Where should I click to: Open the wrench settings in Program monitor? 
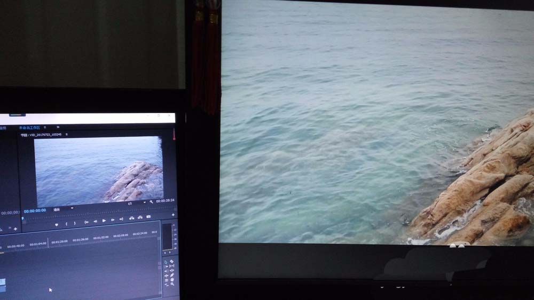click(151, 202)
